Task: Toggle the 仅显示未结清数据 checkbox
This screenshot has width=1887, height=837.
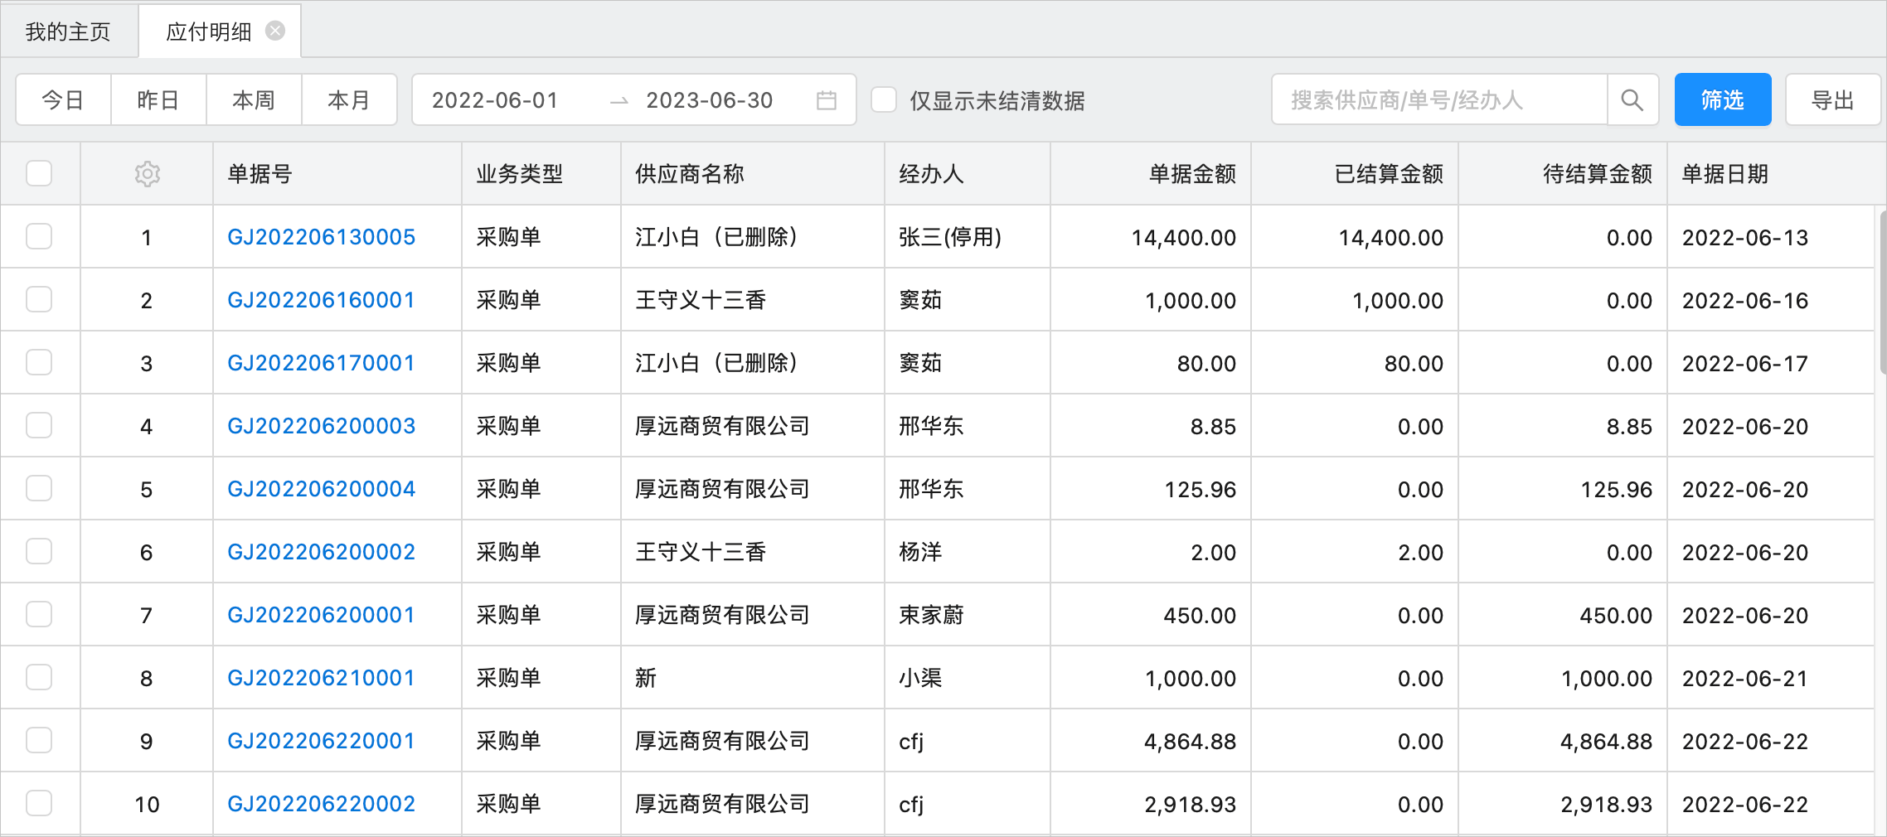Action: click(884, 100)
